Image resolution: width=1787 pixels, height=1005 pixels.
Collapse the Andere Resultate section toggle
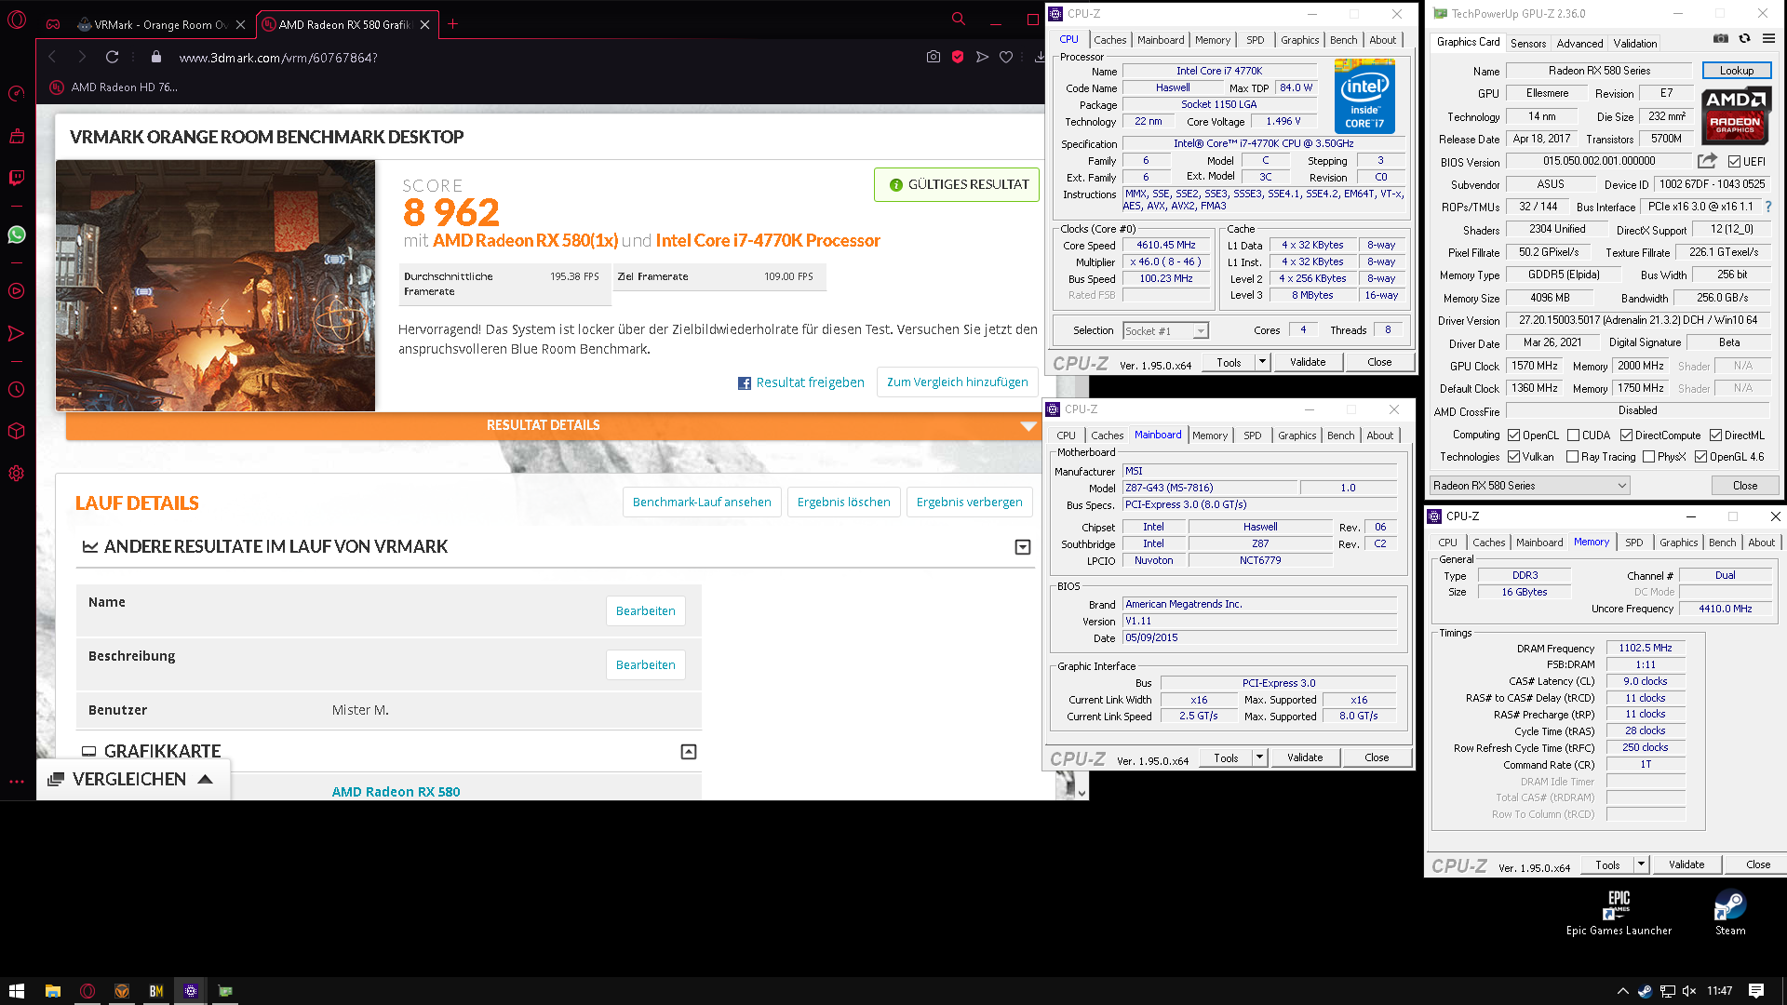click(x=1023, y=547)
